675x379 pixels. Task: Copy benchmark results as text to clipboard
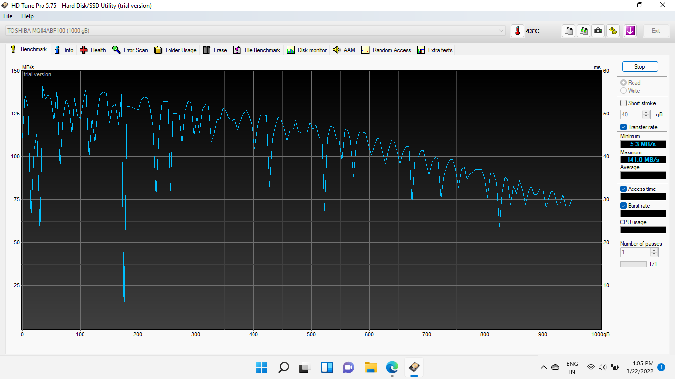569,31
